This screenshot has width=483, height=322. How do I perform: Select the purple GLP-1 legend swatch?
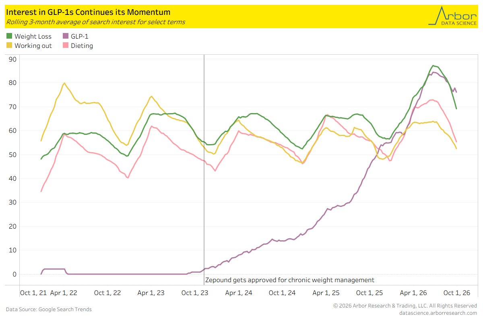click(x=66, y=36)
